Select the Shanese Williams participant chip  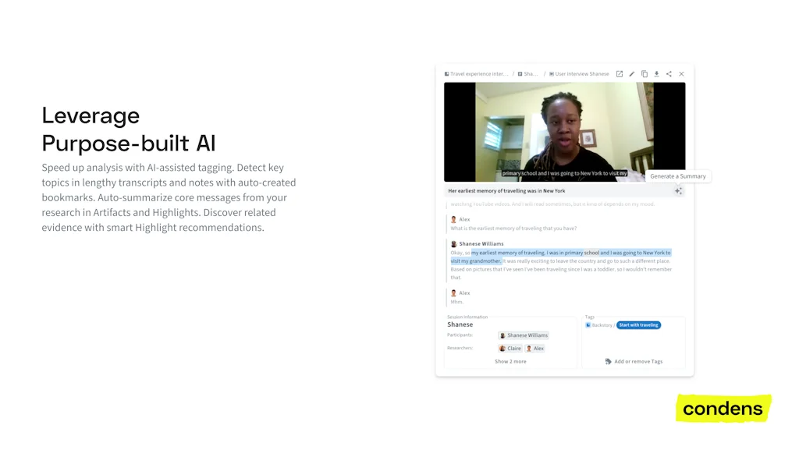[x=524, y=335]
